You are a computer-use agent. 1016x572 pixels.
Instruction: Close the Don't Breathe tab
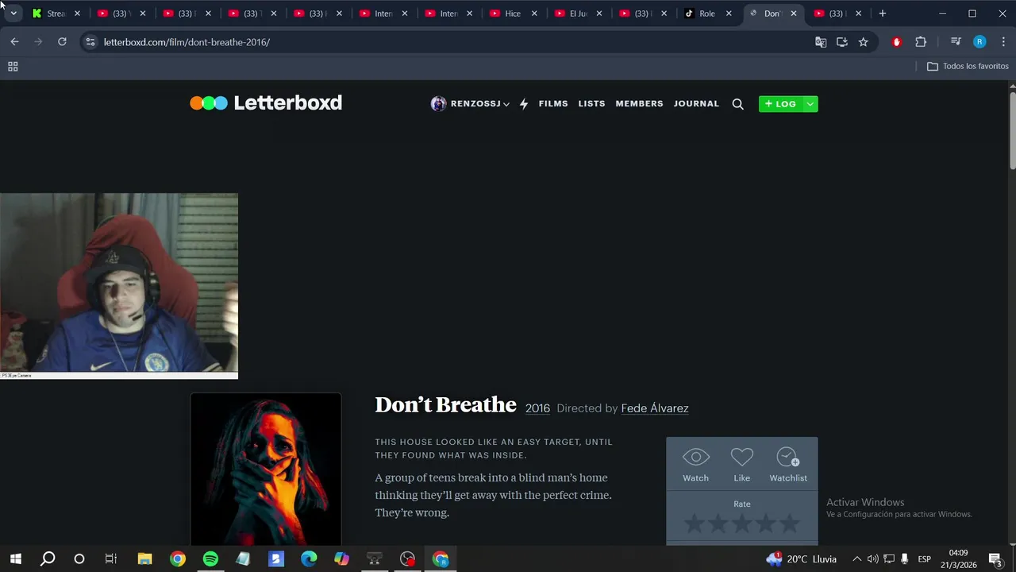pos(794,14)
